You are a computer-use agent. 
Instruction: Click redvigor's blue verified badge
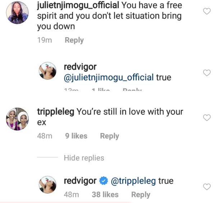click(x=103, y=181)
